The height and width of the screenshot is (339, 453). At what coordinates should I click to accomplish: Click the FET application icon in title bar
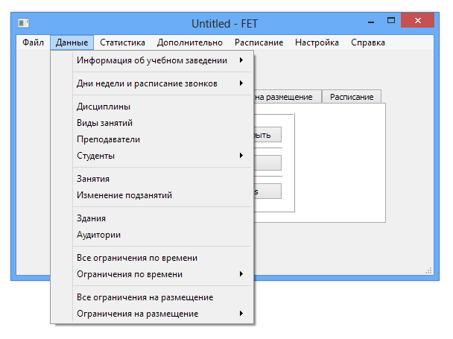(x=23, y=24)
